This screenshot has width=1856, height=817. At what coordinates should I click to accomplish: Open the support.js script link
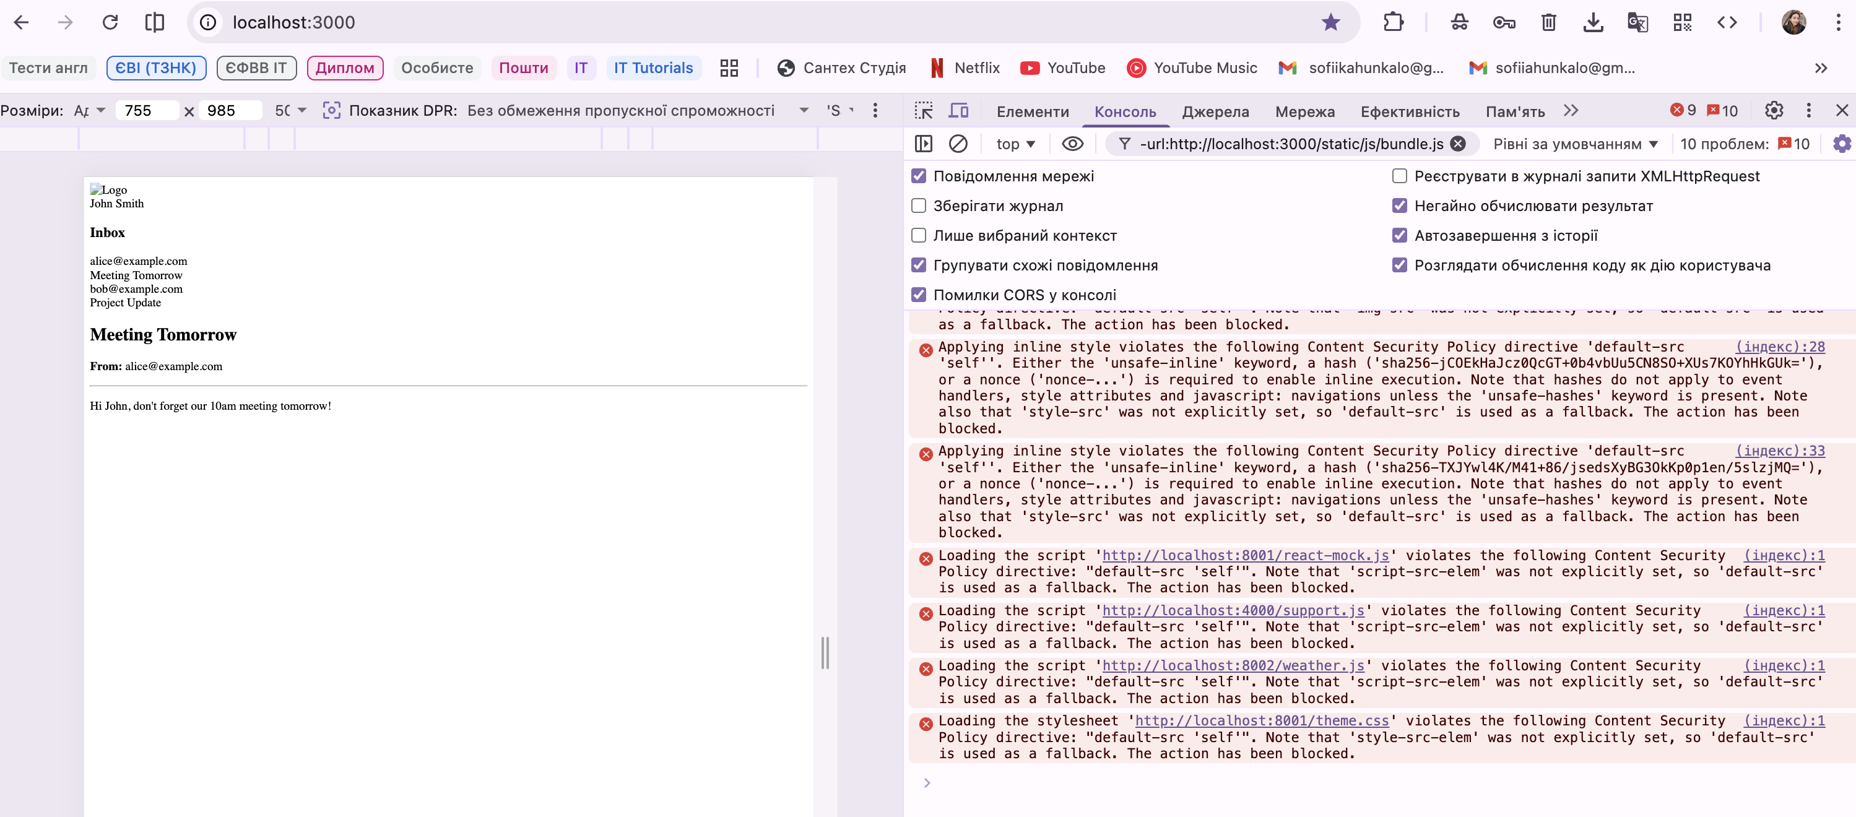(1233, 610)
